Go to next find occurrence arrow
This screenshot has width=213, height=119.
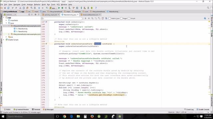point(89,19)
